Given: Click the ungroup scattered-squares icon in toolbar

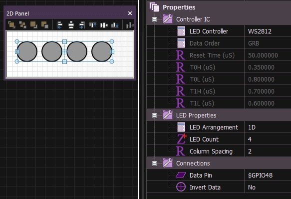Looking at the screenshot, I should coord(22,24).
